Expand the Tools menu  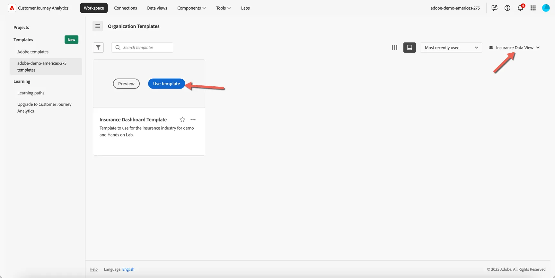(223, 8)
